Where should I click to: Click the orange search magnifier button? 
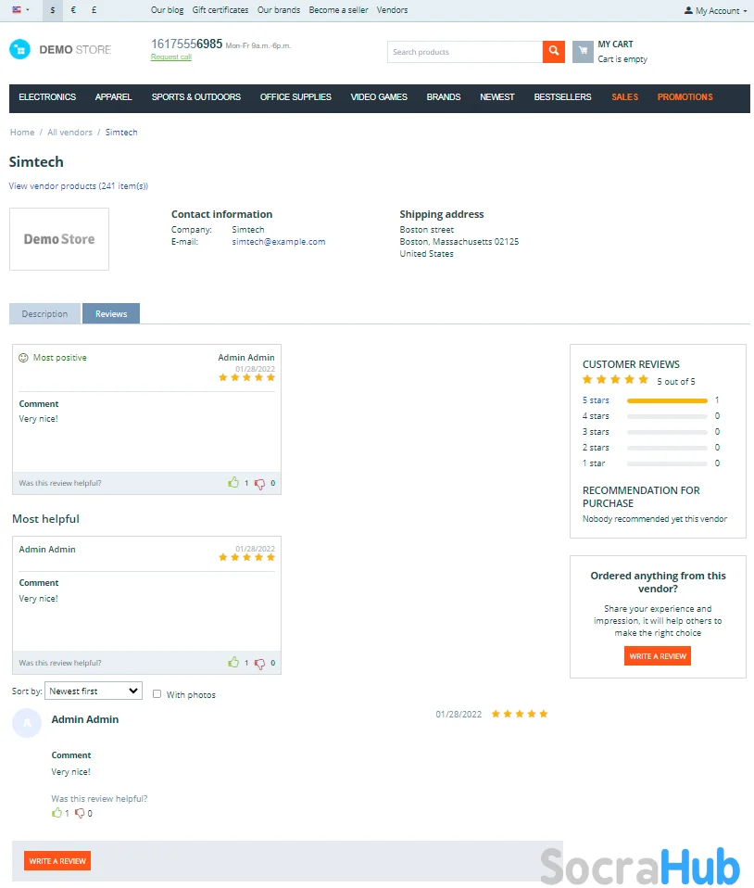pos(553,52)
